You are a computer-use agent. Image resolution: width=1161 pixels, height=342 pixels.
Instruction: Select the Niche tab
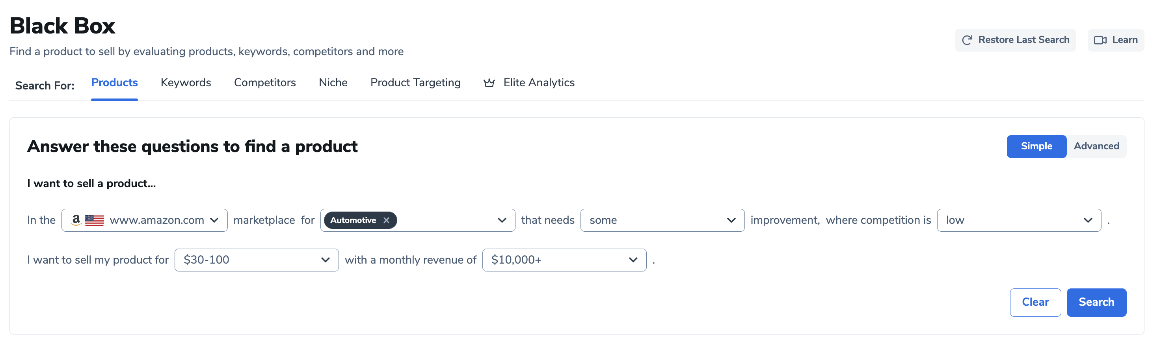[333, 83]
